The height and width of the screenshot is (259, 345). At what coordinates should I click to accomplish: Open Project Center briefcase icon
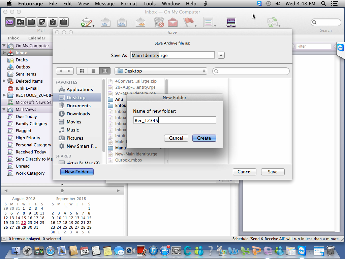click(64, 22)
